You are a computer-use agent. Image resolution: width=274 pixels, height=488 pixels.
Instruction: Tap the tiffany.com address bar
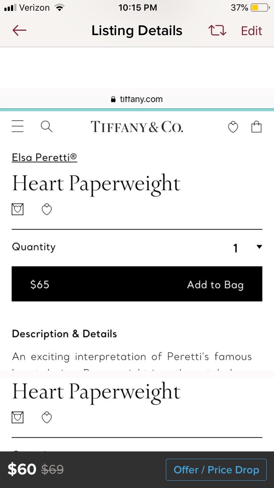(137, 99)
